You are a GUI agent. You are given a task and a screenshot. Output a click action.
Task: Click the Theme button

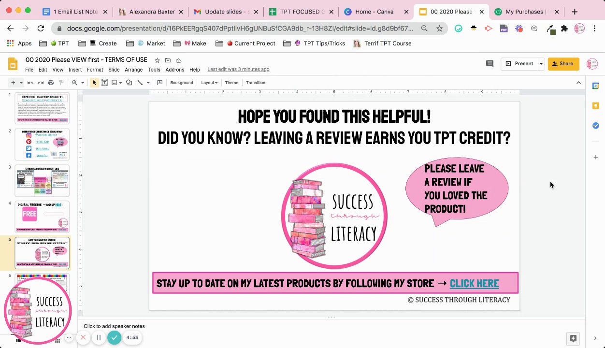[231, 83]
